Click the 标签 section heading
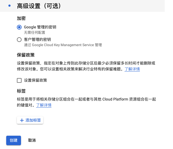This screenshot has width=173, height=149. tap(21, 91)
